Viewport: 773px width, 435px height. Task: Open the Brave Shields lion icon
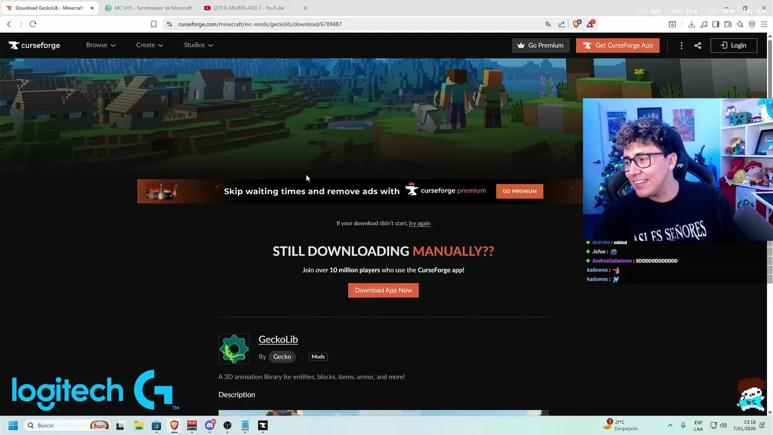(x=576, y=24)
